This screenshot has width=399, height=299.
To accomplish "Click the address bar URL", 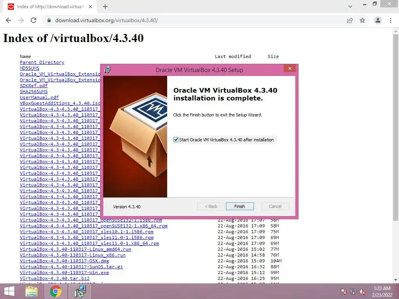I will point(107,20).
